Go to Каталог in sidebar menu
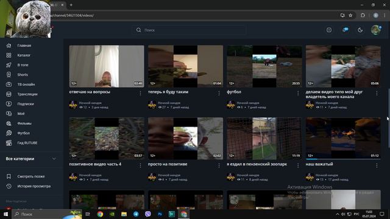The width and height of the screenshot is (390, 219). click(24, 55)
